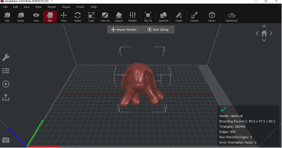
Task: Apply Max Fit to the model
Action: (148, 17)
